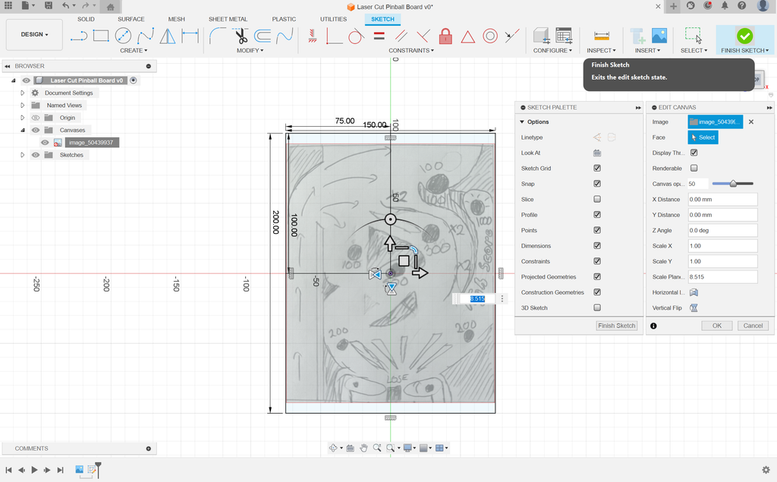
Task: Click the Look At icon
Action: [597, 153]
